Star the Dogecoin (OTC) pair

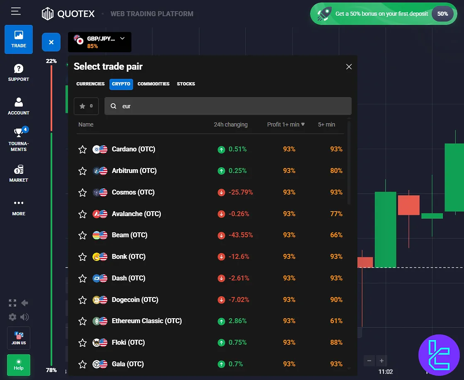[82, 300]
